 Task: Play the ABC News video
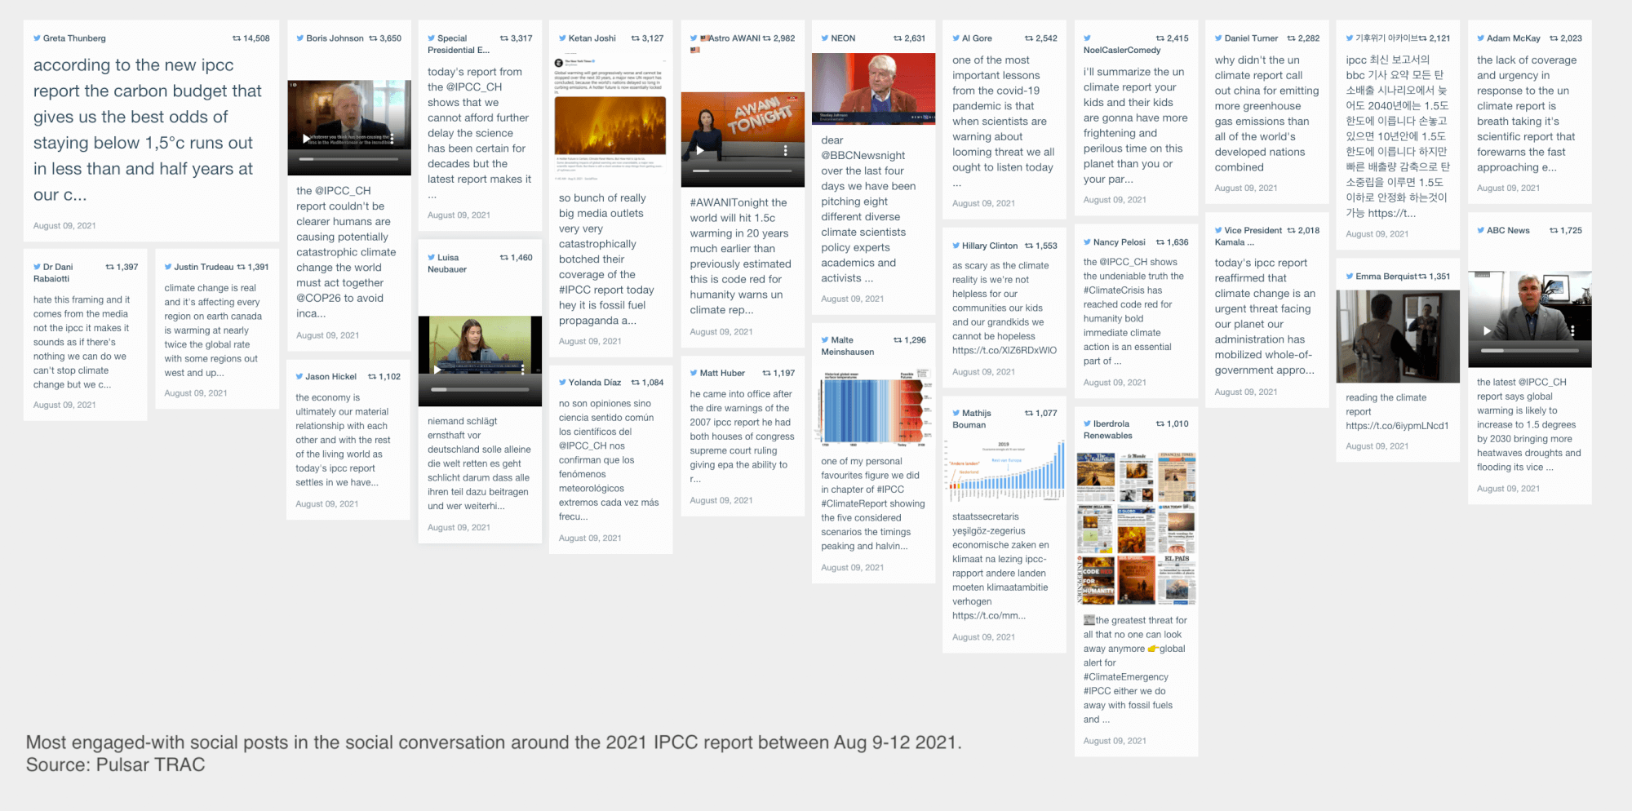[x=1487, y=330]
